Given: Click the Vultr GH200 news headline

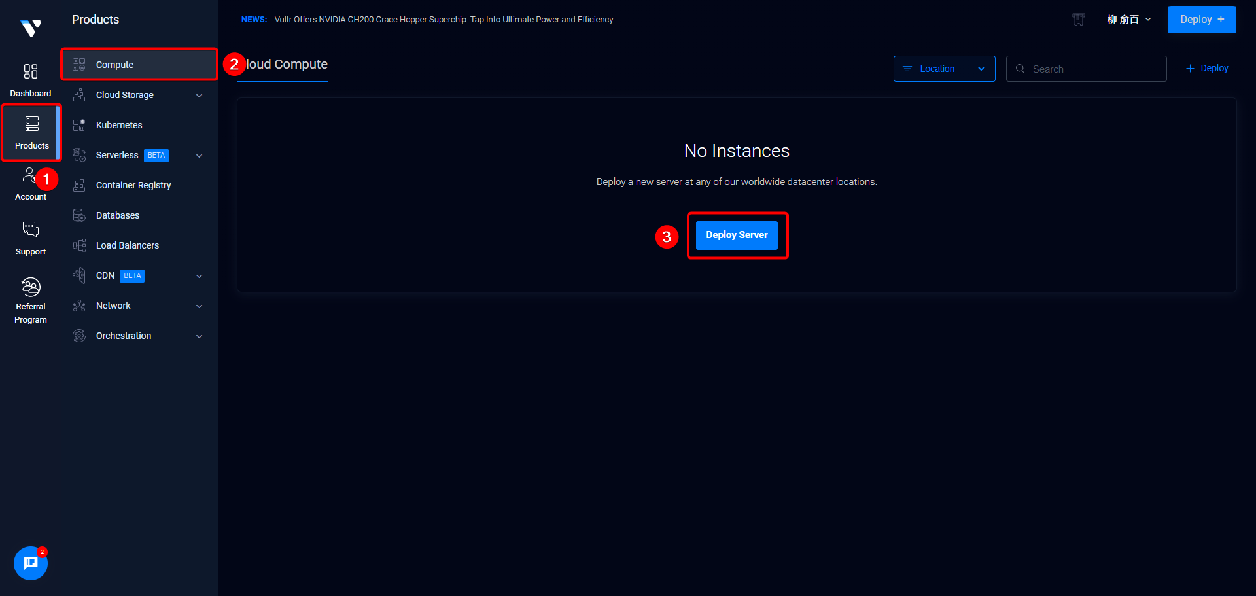Looking at the screenshot, I should point(444,20).
